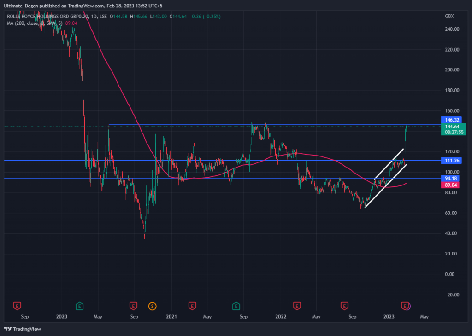Click the 200.00 price axis label
The width and height of the screenshot is (472, 336).
[x=452, y=70]
